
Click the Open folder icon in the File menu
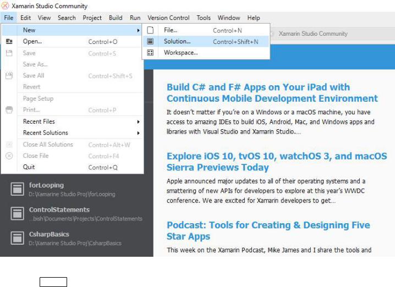[9, 41]
